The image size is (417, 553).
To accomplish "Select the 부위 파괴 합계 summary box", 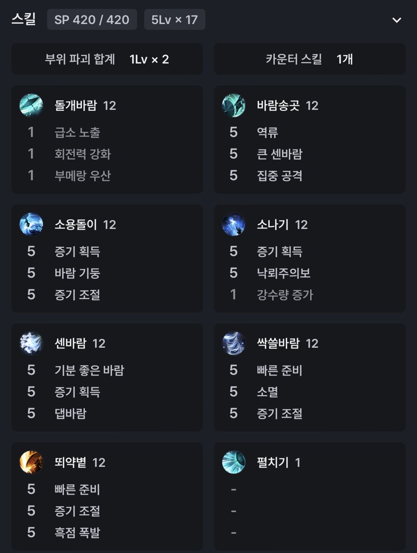I will tap(107, 59).
